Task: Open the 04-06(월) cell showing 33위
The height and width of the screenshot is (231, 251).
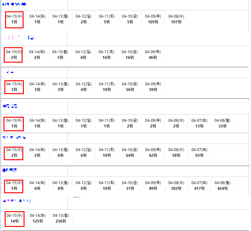Action: 222,123
